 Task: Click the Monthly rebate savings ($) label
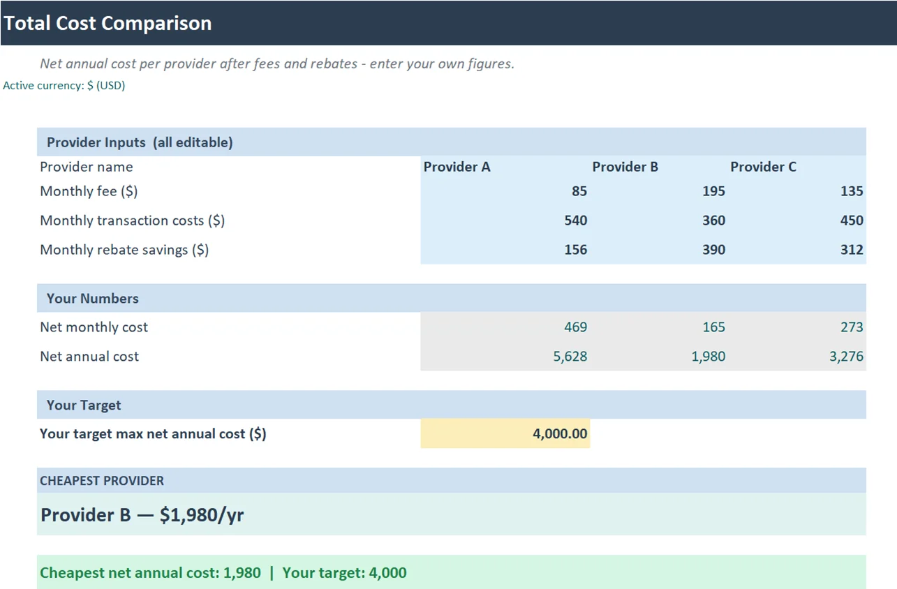(124, 250)
